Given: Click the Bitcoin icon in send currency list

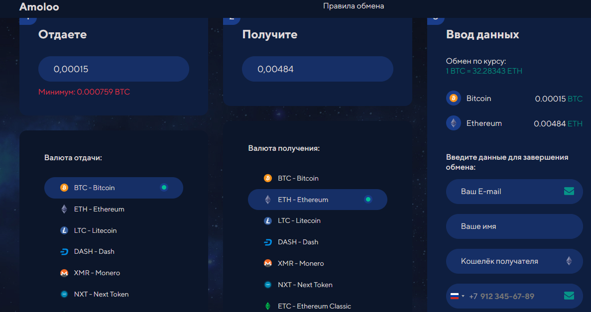Looking at the screenshot, I should point(64,188).
